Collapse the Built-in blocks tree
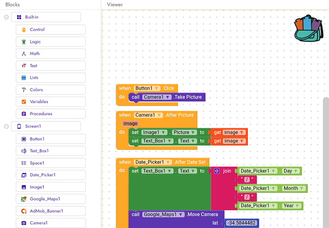This screenshot has width=329, height=228. tap(6, 17)
